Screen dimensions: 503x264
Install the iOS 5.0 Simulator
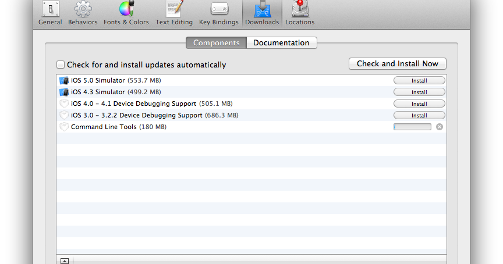[419, 80]
